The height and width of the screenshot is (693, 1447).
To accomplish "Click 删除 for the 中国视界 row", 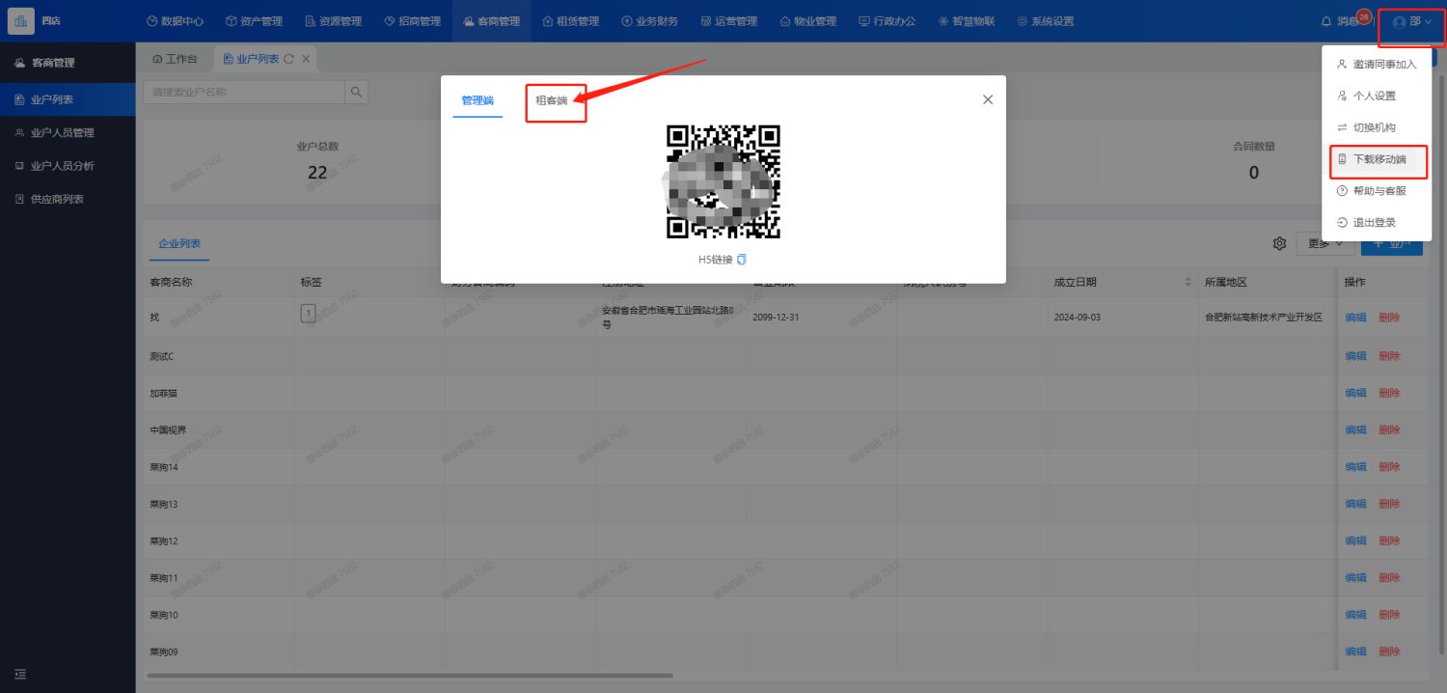I will pyautogui.click(x=1389, y=430).
